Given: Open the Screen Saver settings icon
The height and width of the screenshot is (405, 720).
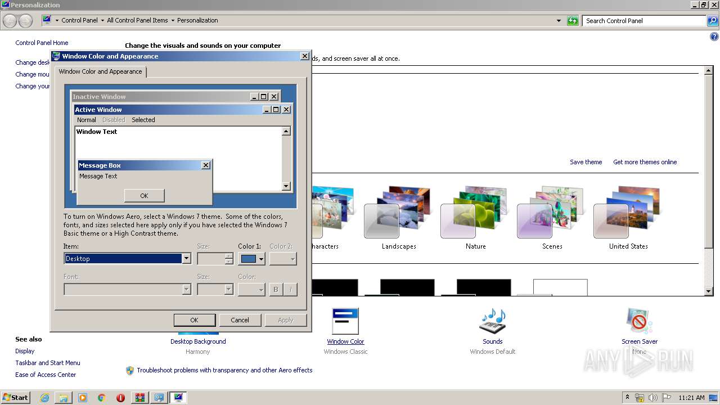Looking at the screenshot, I should click(x=639, y=321).
